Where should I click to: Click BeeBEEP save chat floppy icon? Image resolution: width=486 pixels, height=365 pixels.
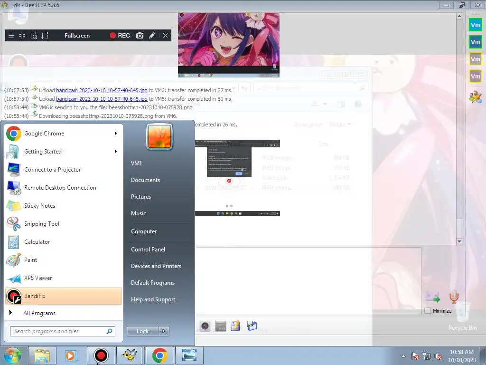click(x=252, y=326)
